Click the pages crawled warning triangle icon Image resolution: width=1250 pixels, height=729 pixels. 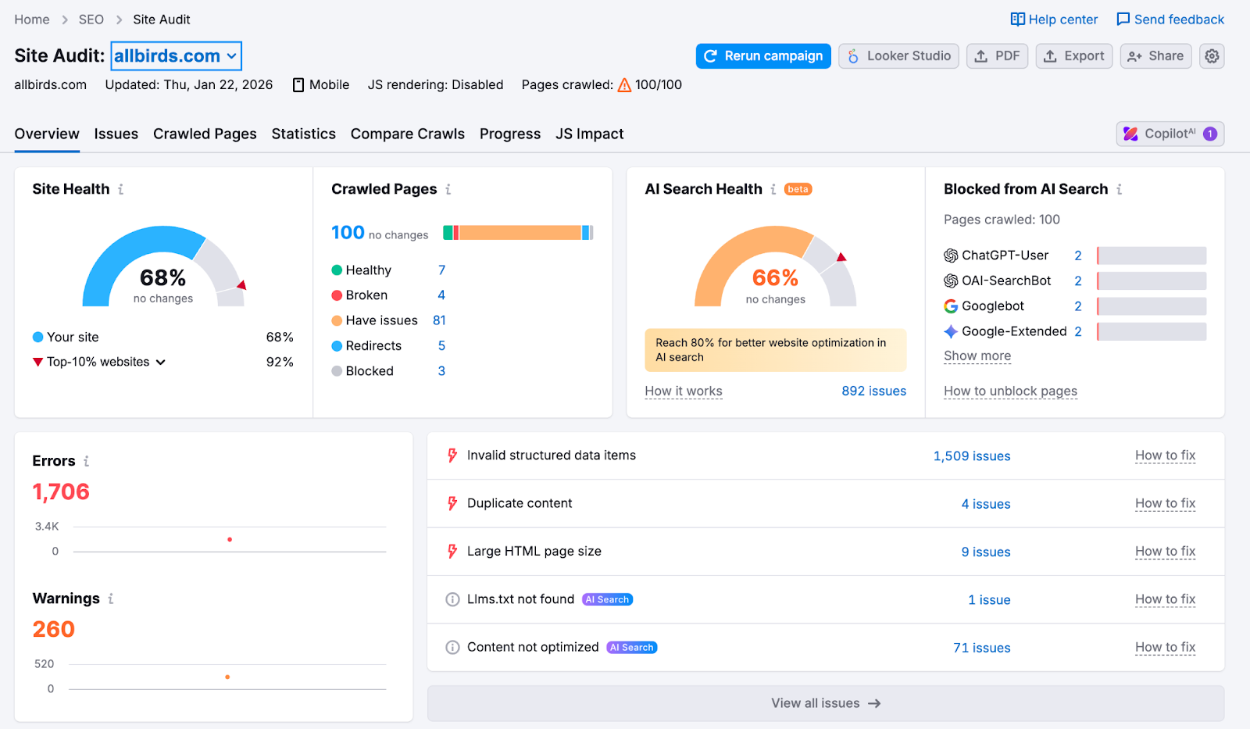tap(624, 85)
